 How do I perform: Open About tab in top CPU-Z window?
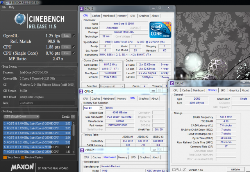coord(155,16)
